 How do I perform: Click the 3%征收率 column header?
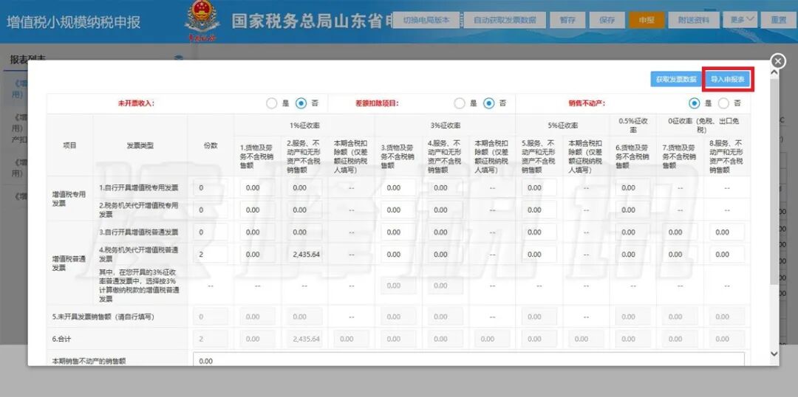pos(446,125)
